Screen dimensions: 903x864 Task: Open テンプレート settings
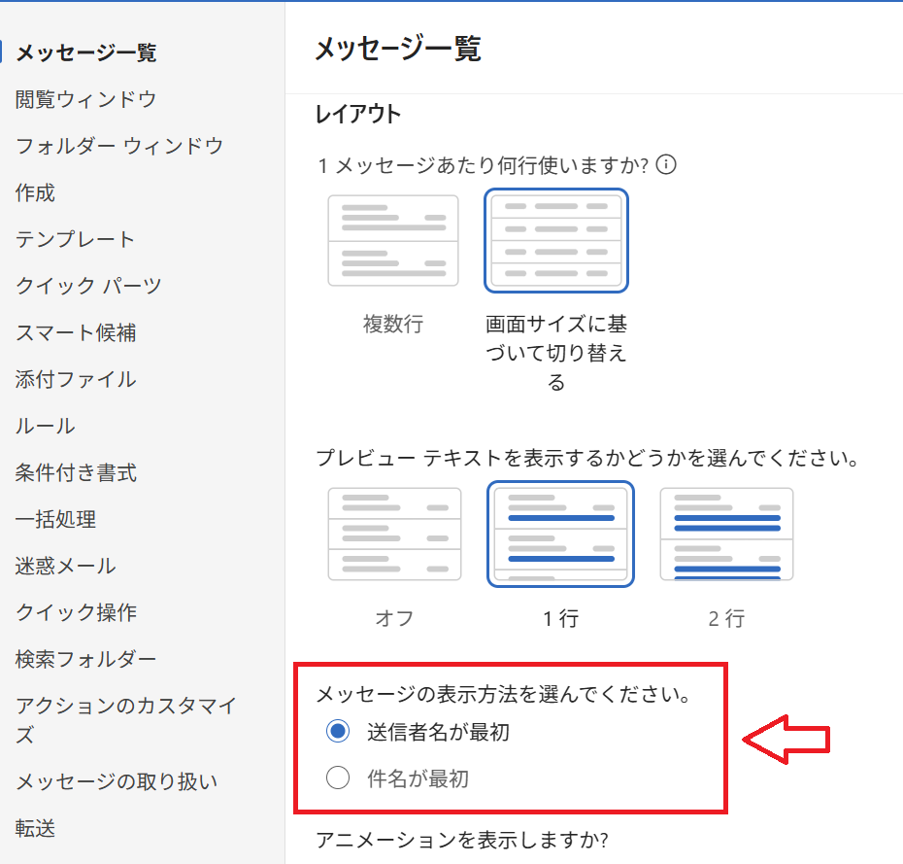click(75, 239)
